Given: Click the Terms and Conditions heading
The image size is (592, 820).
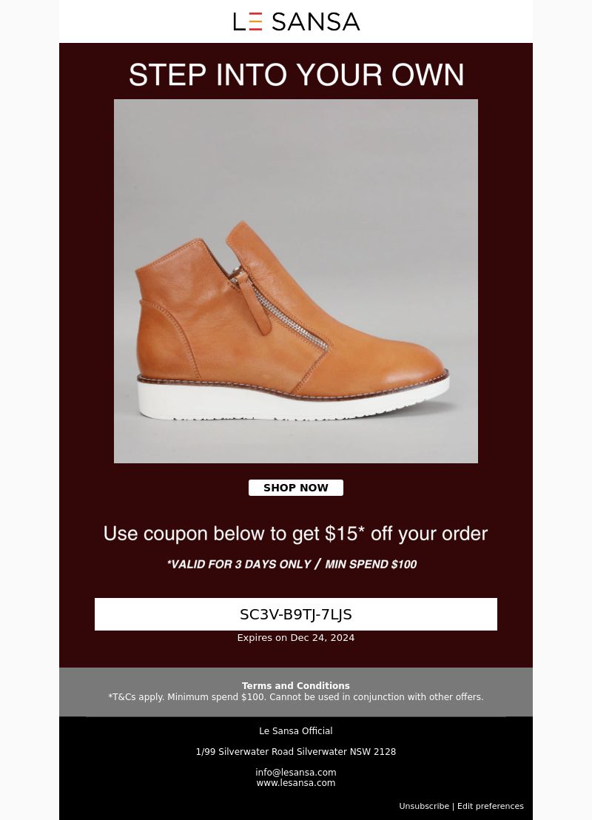Looking at the screenshot, I should pyautogui.click(x=296, y=685).
